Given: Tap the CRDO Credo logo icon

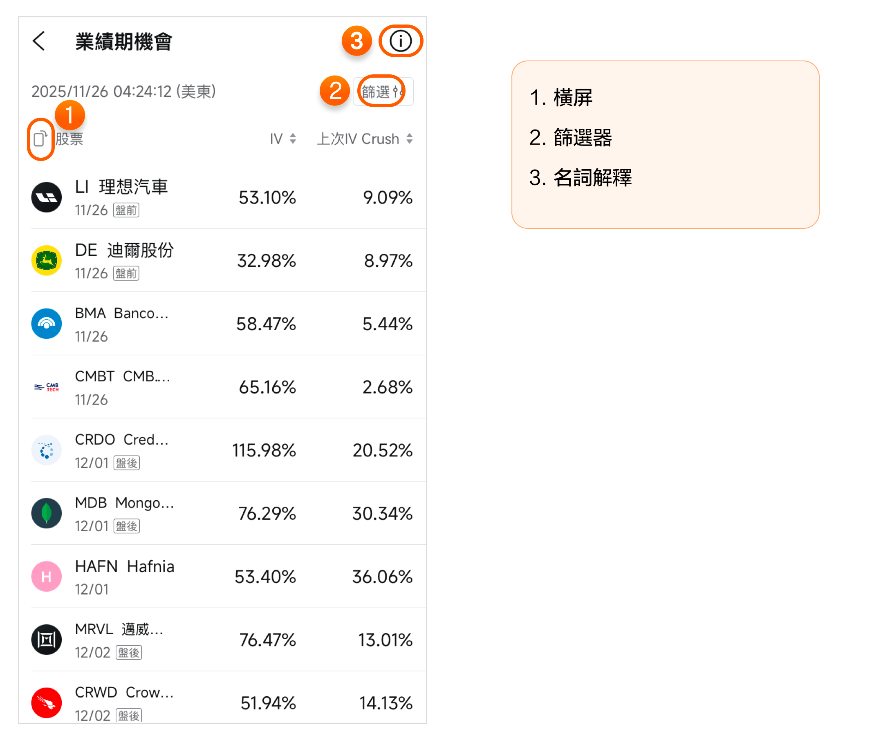Looking at the screenshot, I should [47, 450].
